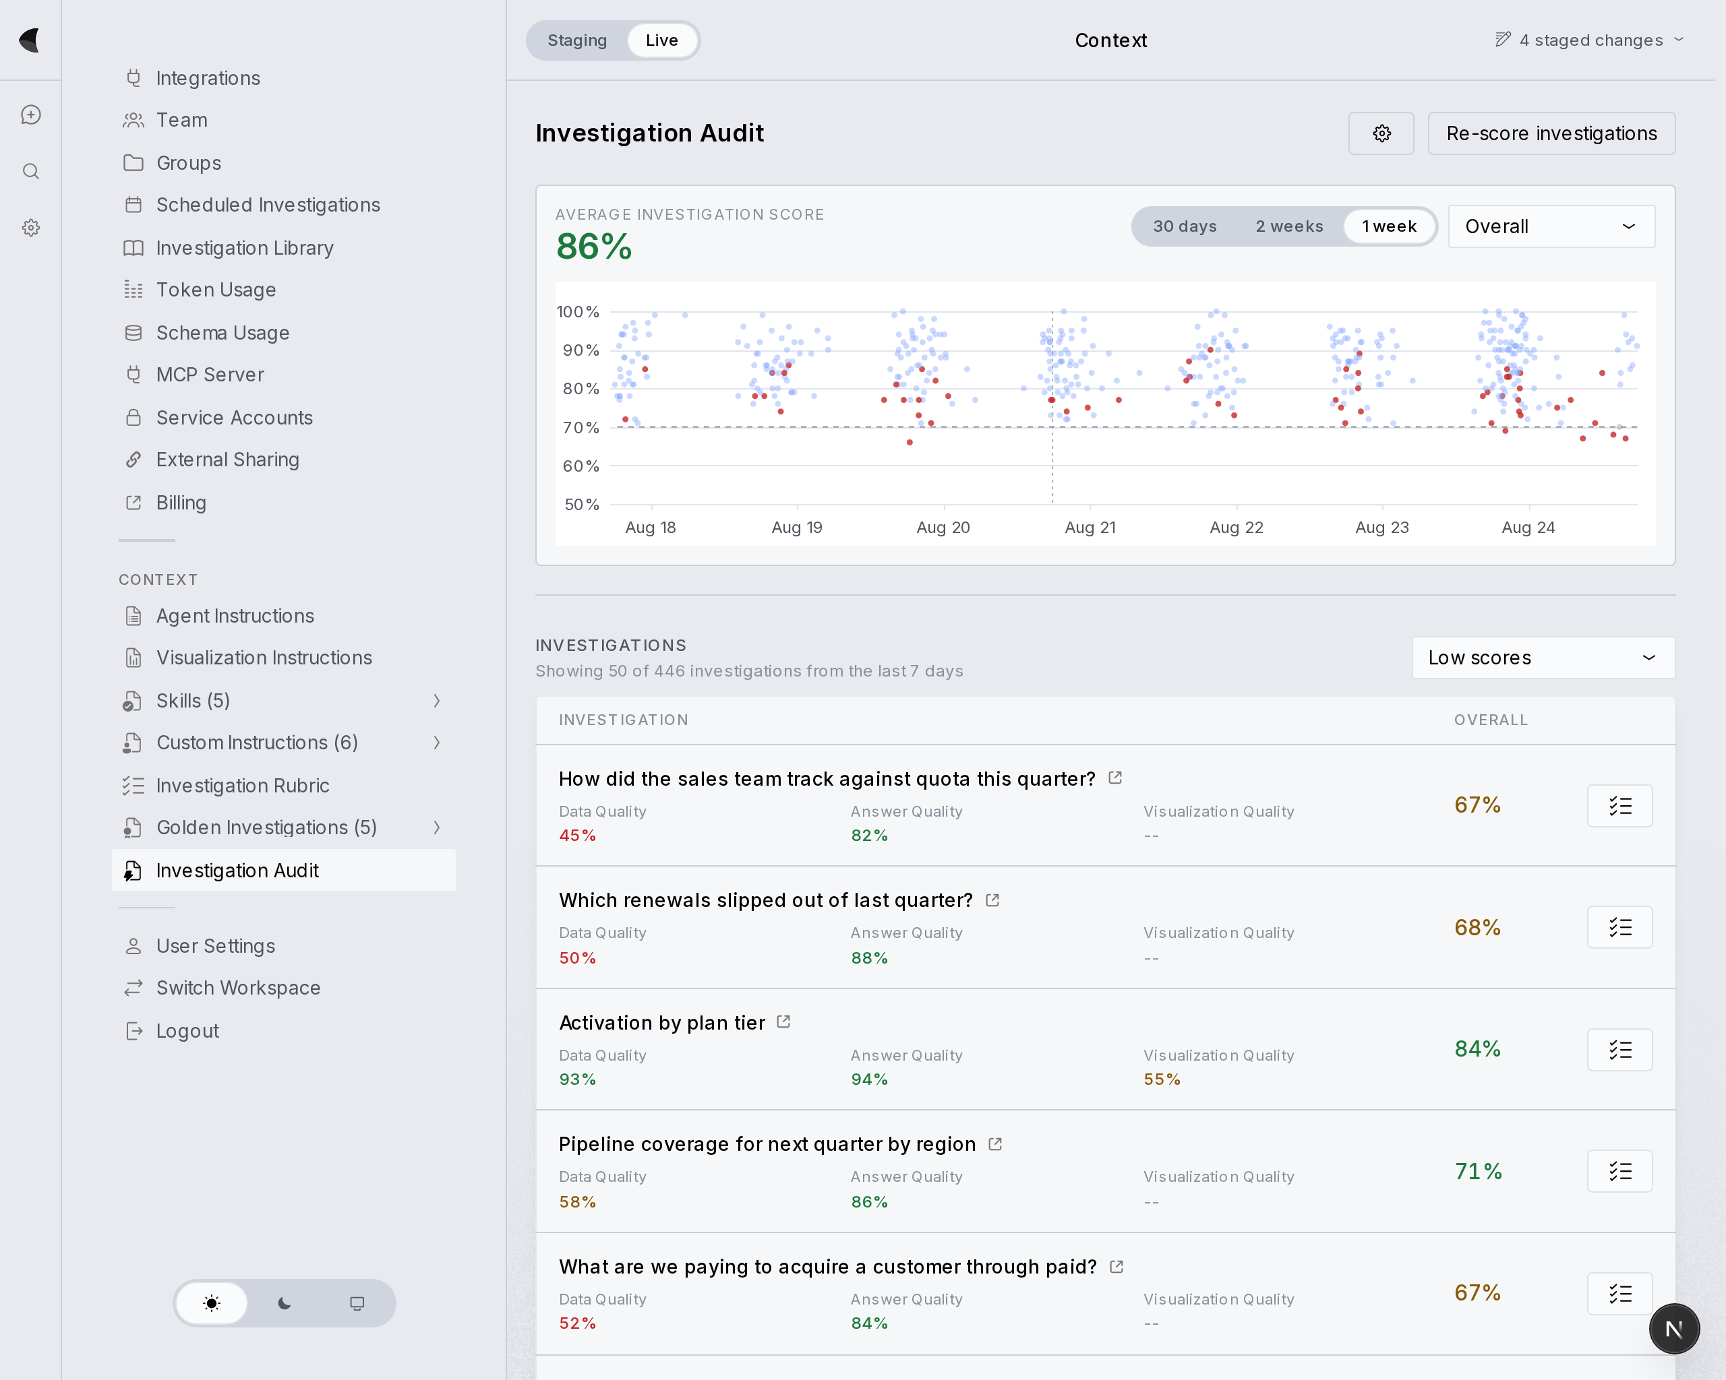Open rubric checklist for Activation by plan tier
This screenshot has width=1726, height=1380.
coord(1619,1050)
